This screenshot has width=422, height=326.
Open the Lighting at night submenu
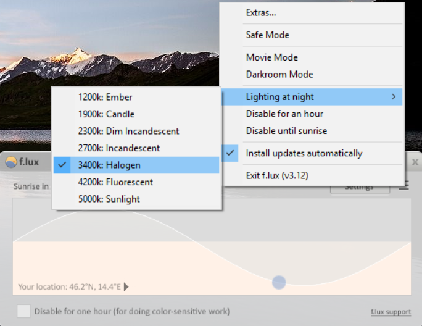(312, 97)
